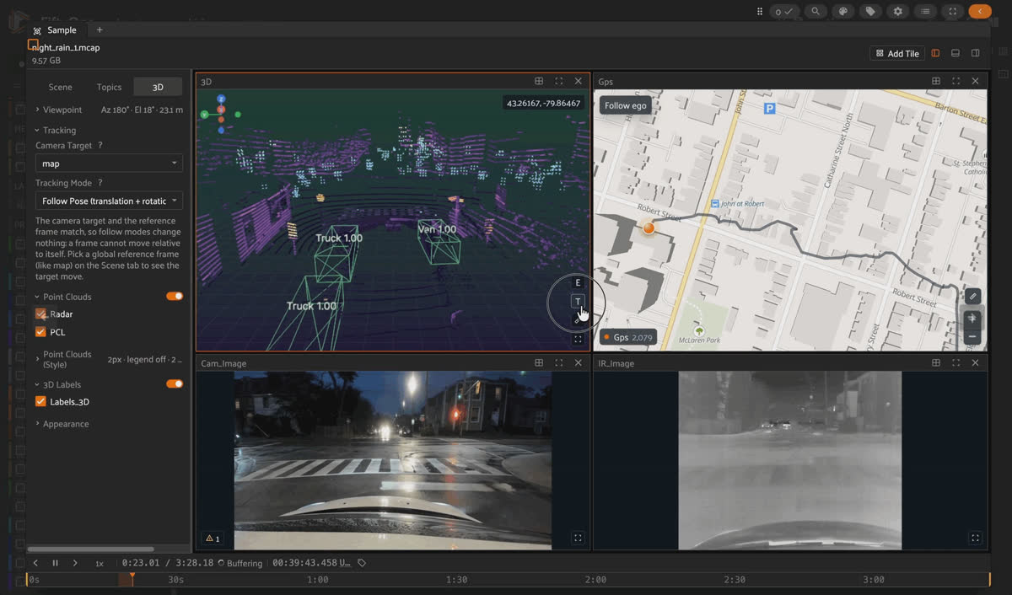Maximize the 3D tile
The width and height of the screenshot is (1012, 595).
pos(558,81)
